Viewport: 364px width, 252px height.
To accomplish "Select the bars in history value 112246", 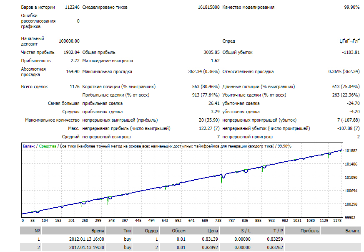I will pos(72,7).
